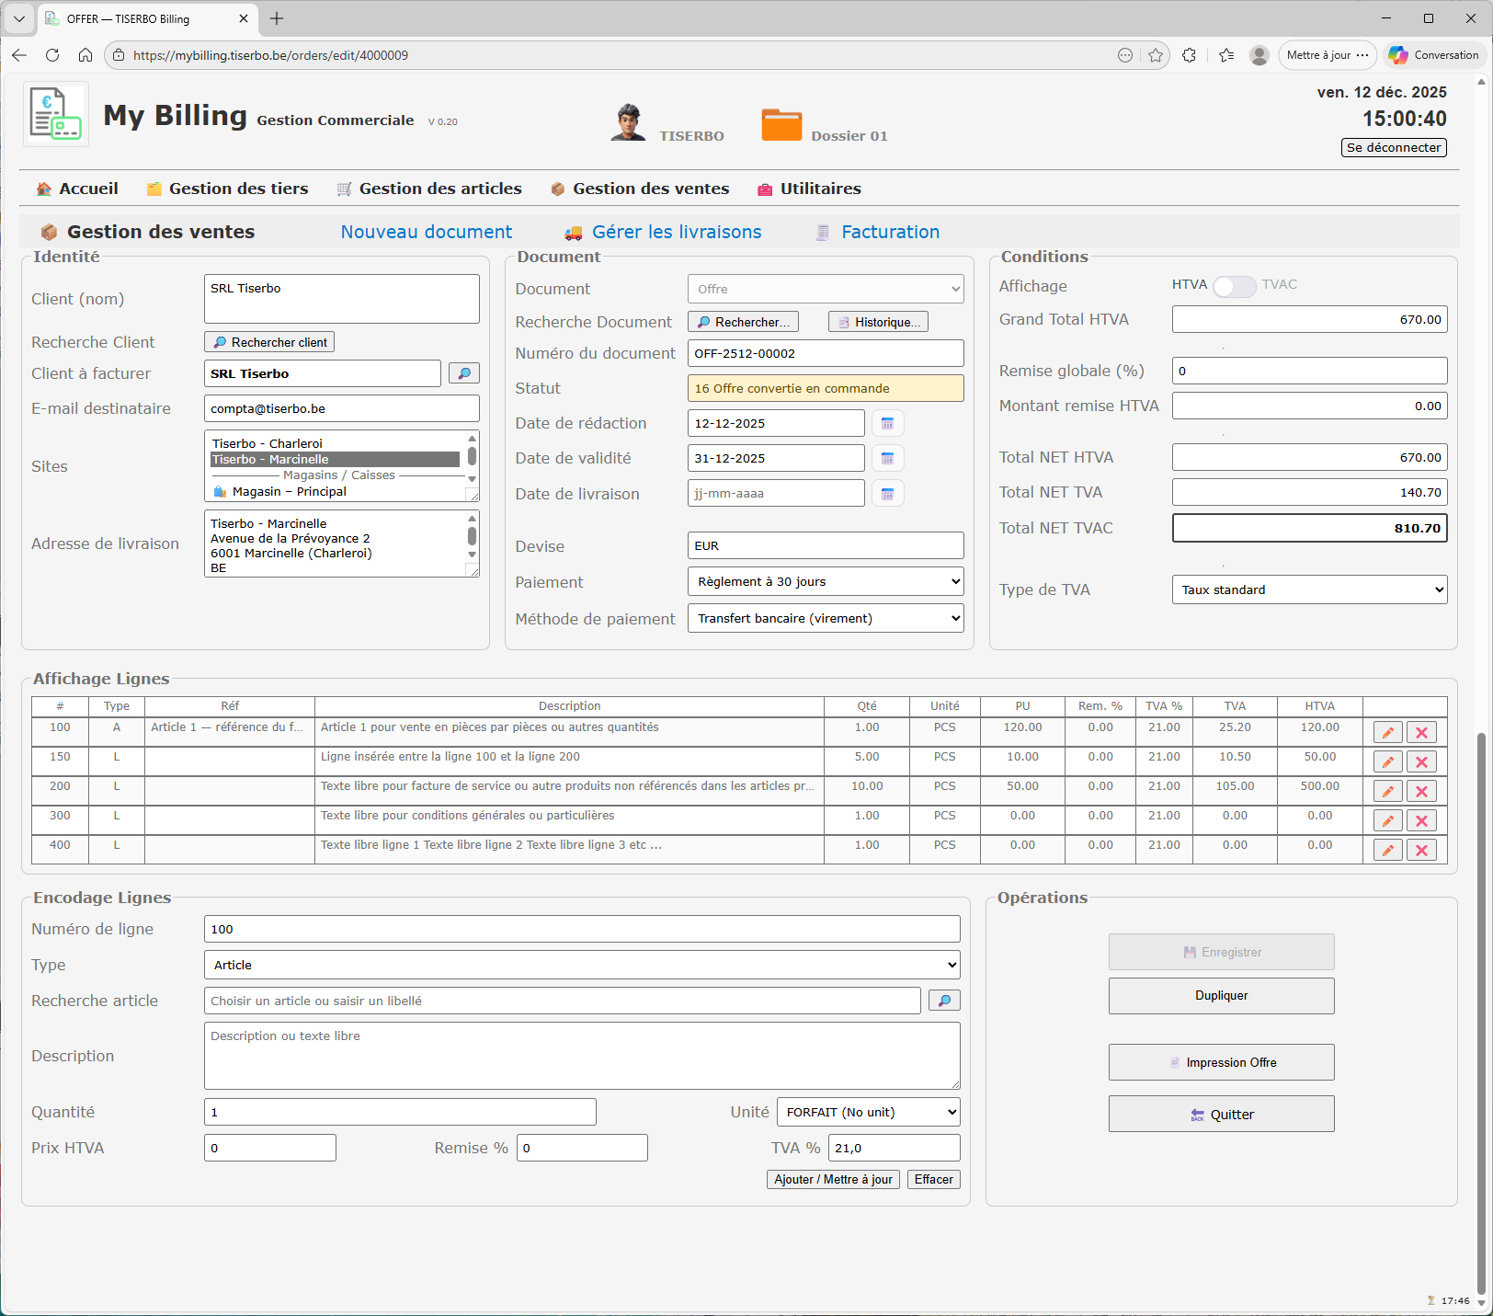Open Historique of documents

[x=877, y=321]
